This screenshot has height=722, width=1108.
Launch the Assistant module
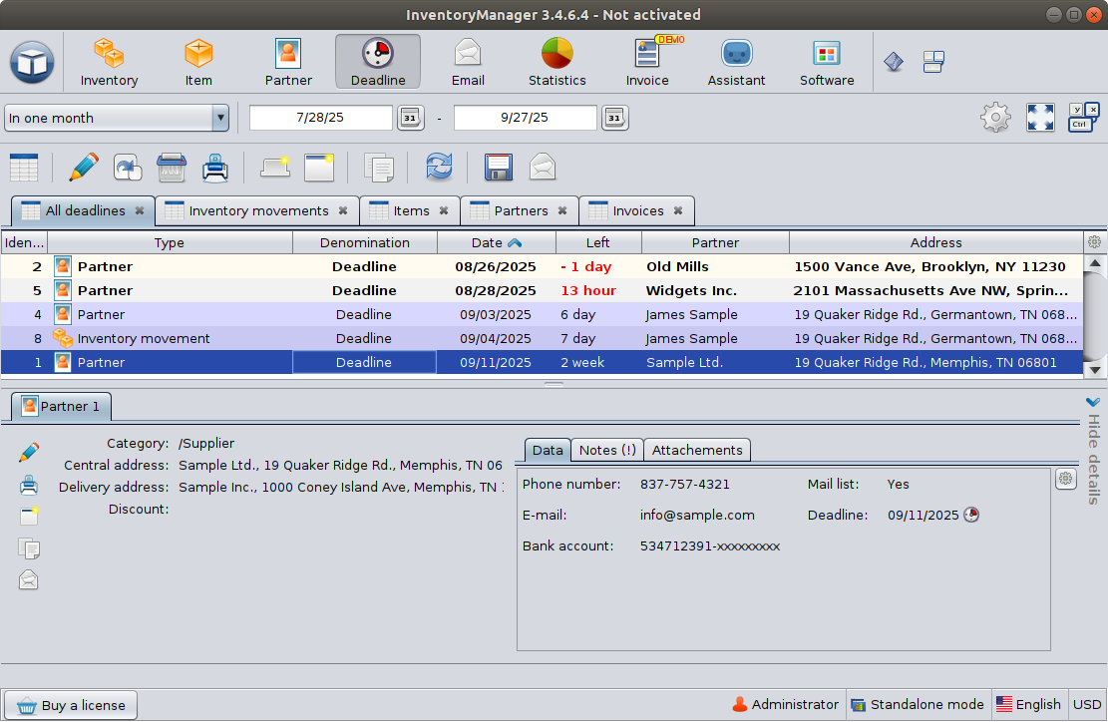(736, 62)
